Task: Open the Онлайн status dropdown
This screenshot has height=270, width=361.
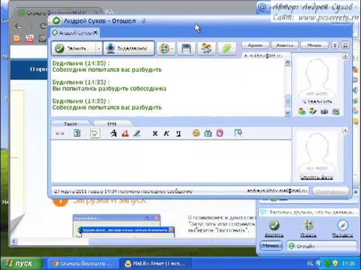Action: (322, 246)
